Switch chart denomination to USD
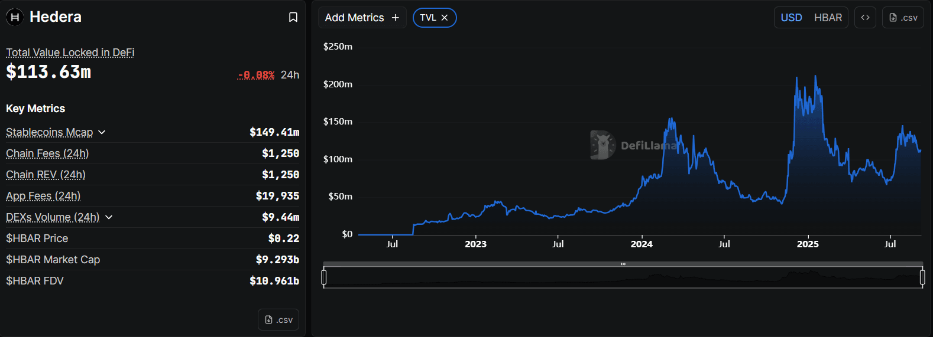This screenshot has height=337, width=933. 791,18
